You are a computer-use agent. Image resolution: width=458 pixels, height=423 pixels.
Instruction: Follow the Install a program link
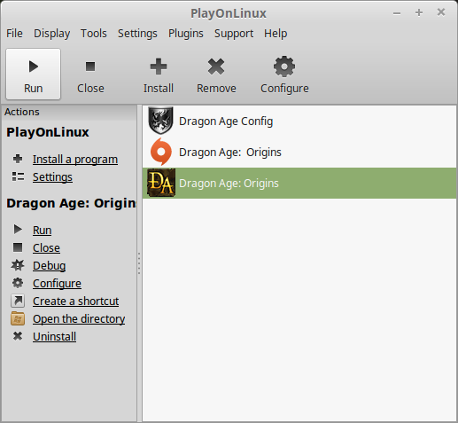point(75,160)
